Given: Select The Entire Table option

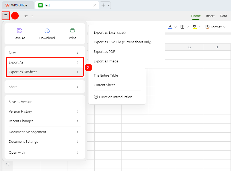Looking at the screenshot, I should pos(106,75).
